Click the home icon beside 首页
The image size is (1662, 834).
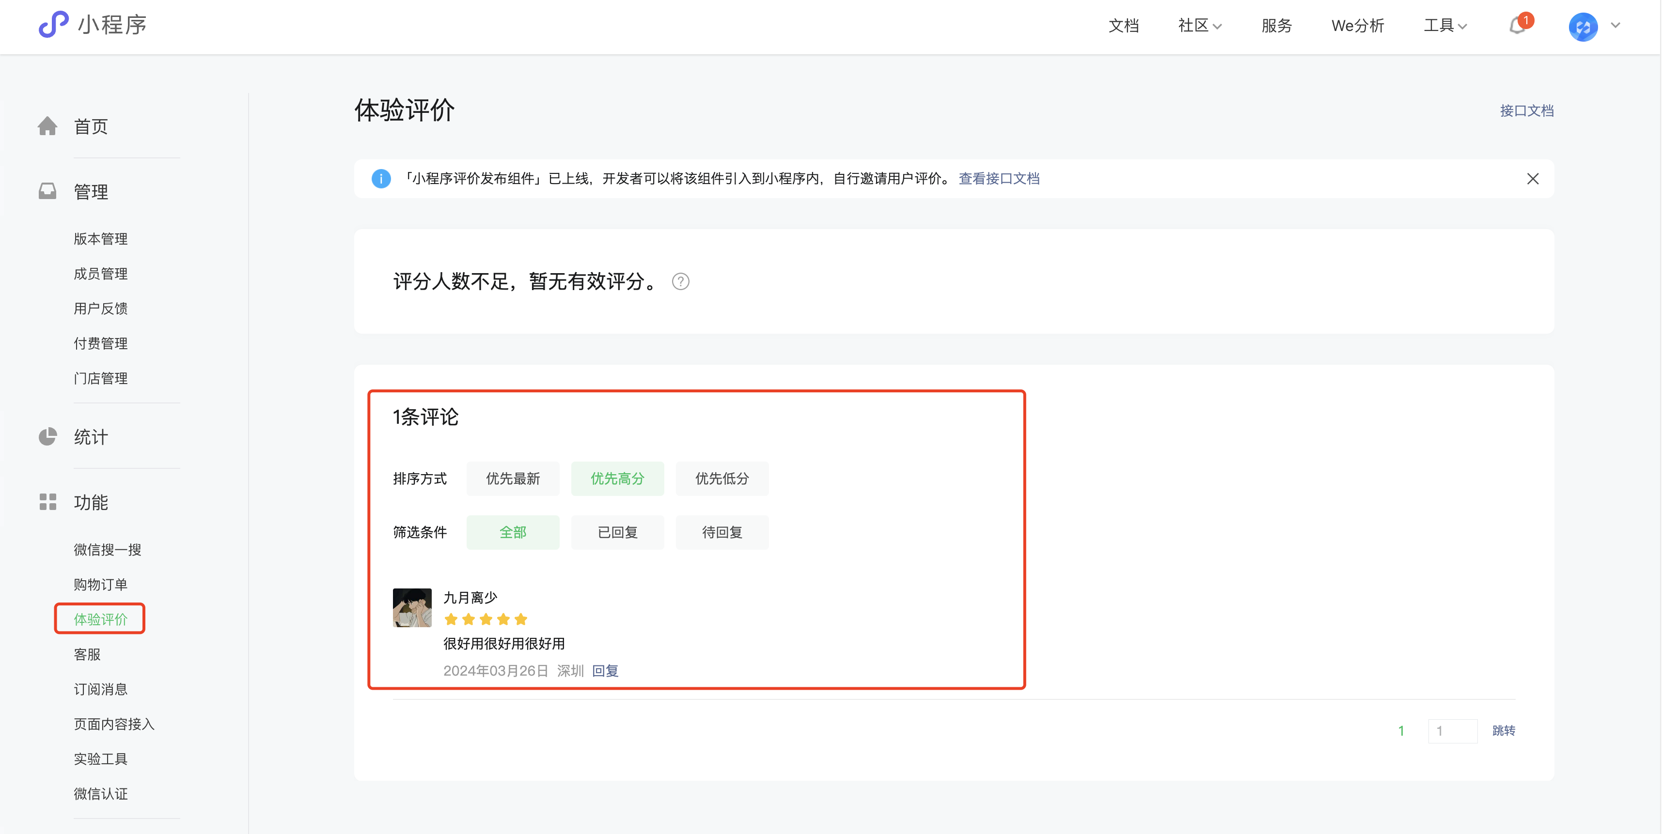pos(47,126)
